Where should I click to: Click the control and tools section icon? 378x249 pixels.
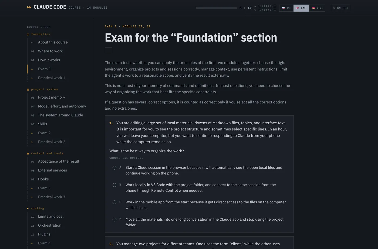pyautogui.click(x=28, y=153)
